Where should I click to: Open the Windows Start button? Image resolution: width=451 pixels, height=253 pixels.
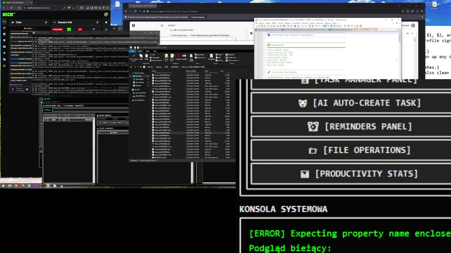tap(3, 186)
